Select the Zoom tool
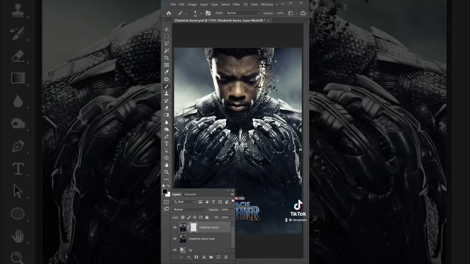The image size is (470, 264). tap(166, 172)
